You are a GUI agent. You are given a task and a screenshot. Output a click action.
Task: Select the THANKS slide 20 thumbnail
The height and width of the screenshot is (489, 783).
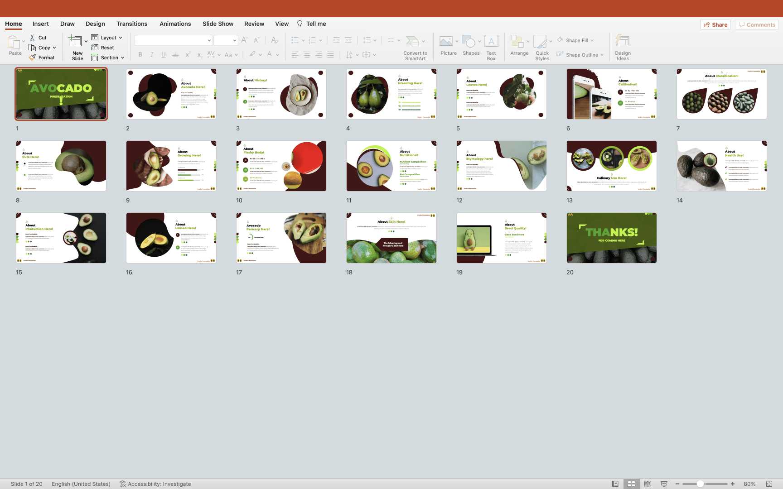pos(611,238)
